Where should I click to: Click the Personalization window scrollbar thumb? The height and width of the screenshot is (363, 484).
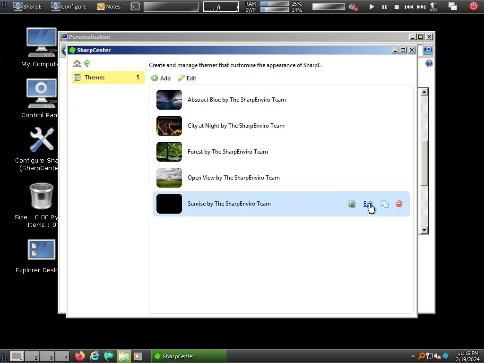coord(424,163)
